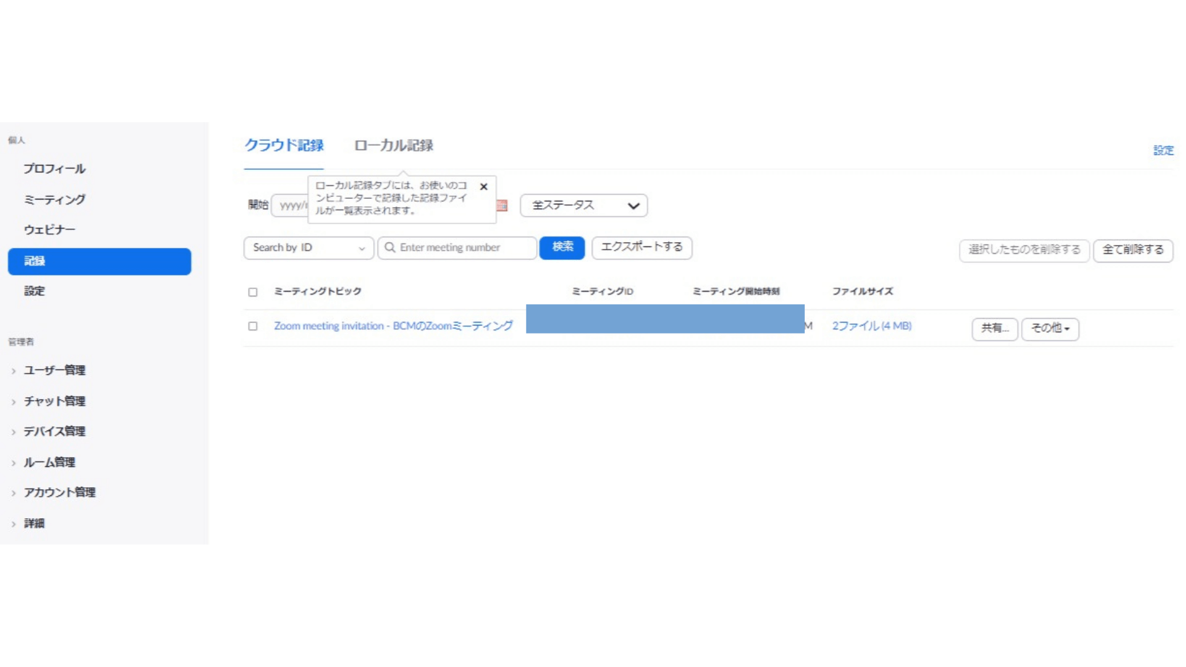Open the calendar icon next to the start date
Screen dimensions: 1186x667
click(501, 206)
